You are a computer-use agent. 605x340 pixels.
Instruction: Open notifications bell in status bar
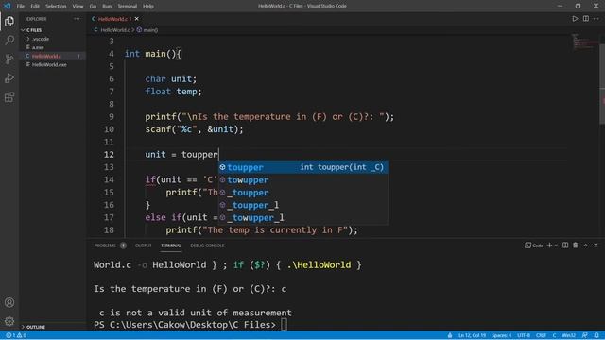pos(596,335)
